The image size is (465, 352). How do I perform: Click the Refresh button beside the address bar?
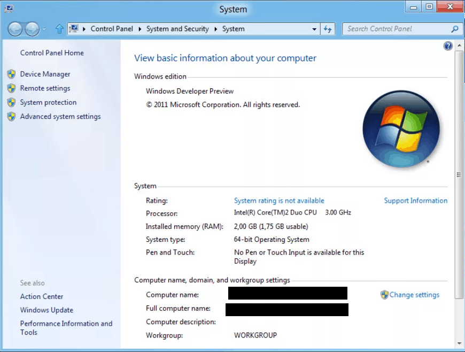point(328,29)
